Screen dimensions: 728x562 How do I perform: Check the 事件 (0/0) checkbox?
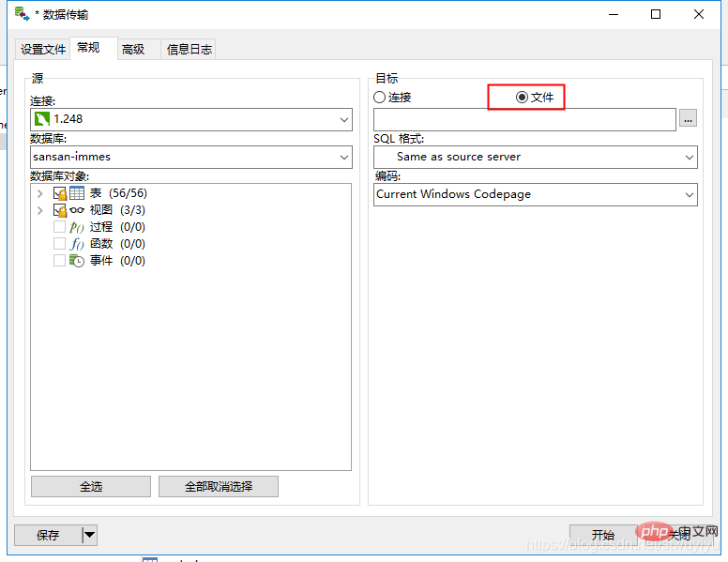pyautogui.click(x=59, y=260)
